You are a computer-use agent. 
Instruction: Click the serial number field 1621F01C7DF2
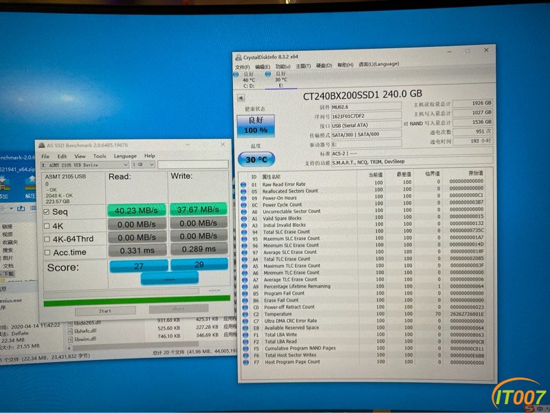(366, 116)
